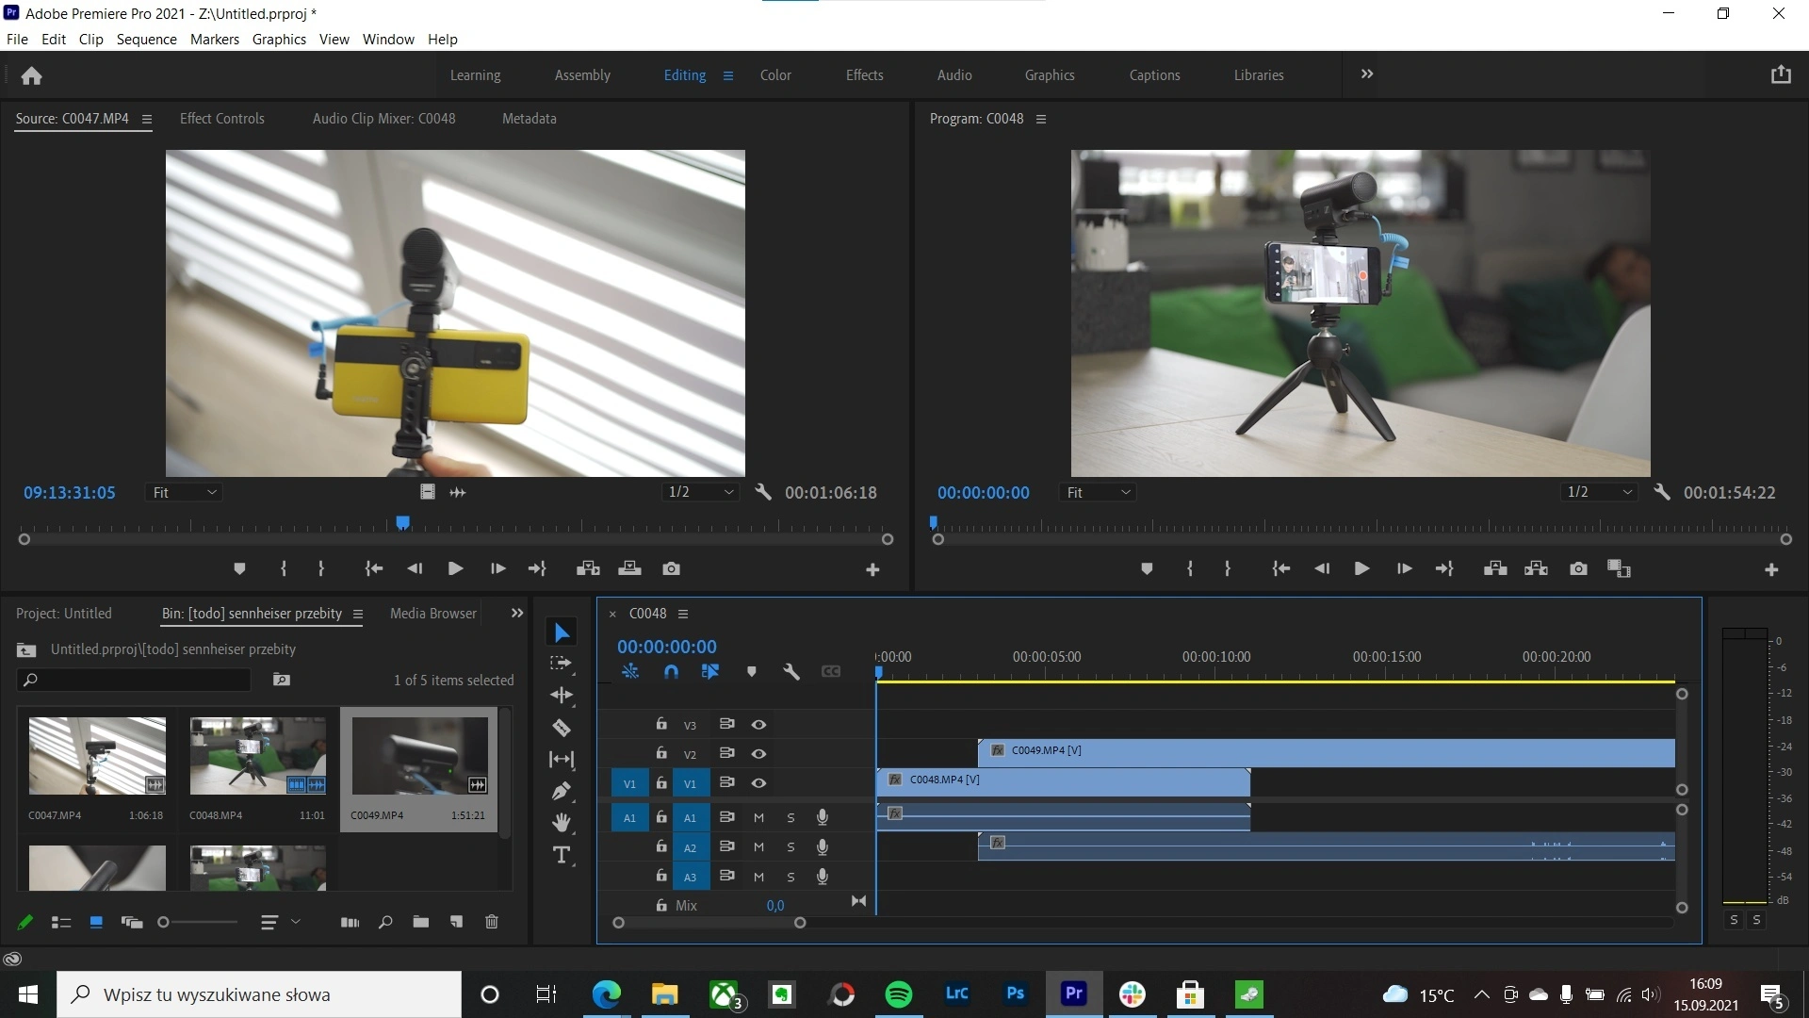Expand workspace overflow chevrons

point(1367,74)
